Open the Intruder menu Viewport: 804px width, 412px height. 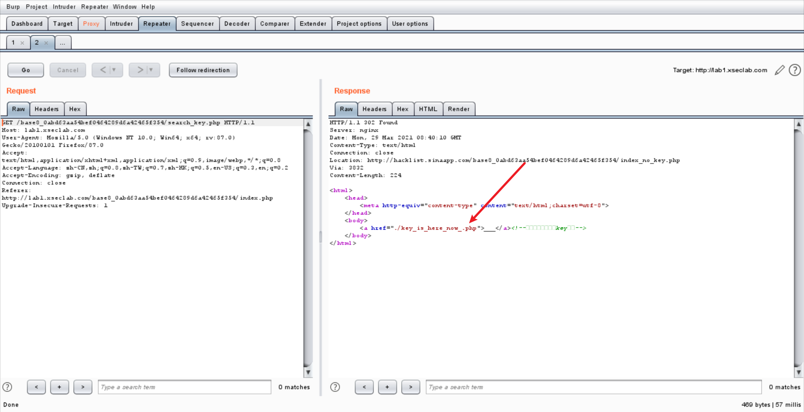(x=64, y=7)
